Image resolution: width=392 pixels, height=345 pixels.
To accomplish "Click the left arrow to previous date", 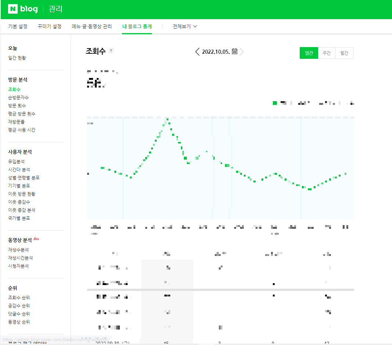I will click(197, 52).
